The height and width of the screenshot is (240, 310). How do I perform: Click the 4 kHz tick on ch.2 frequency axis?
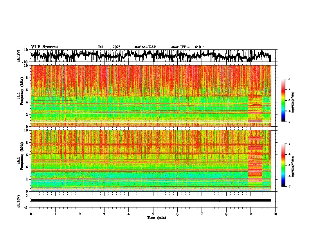[27, 167]
